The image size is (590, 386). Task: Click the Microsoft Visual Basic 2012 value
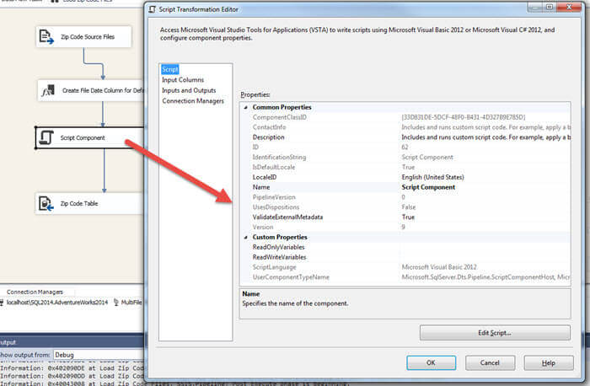tap(439, 267)
